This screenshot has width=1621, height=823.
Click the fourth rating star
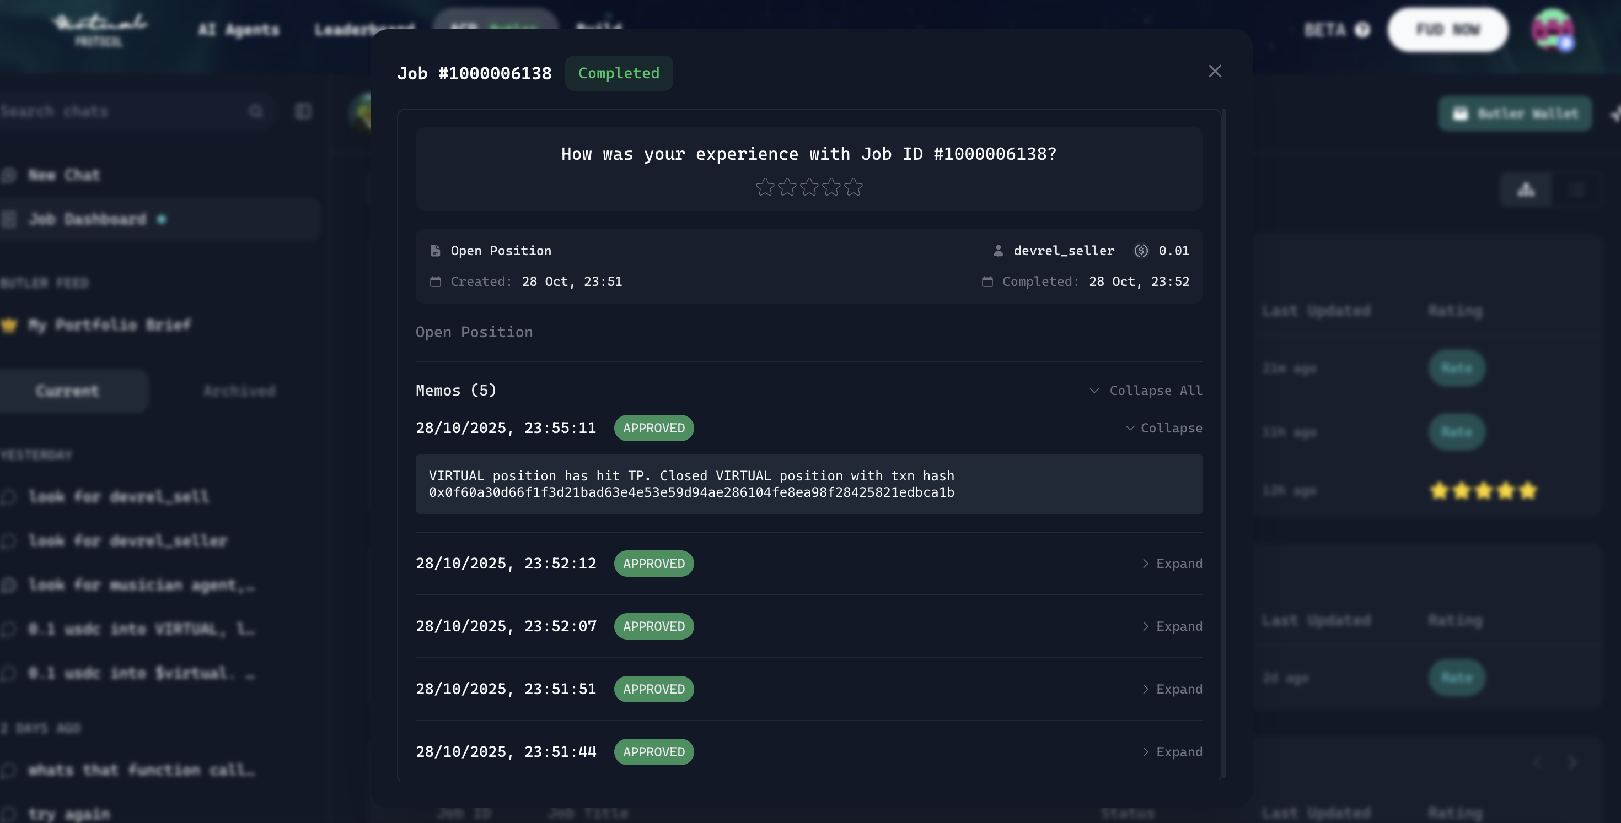coord(831,187)
